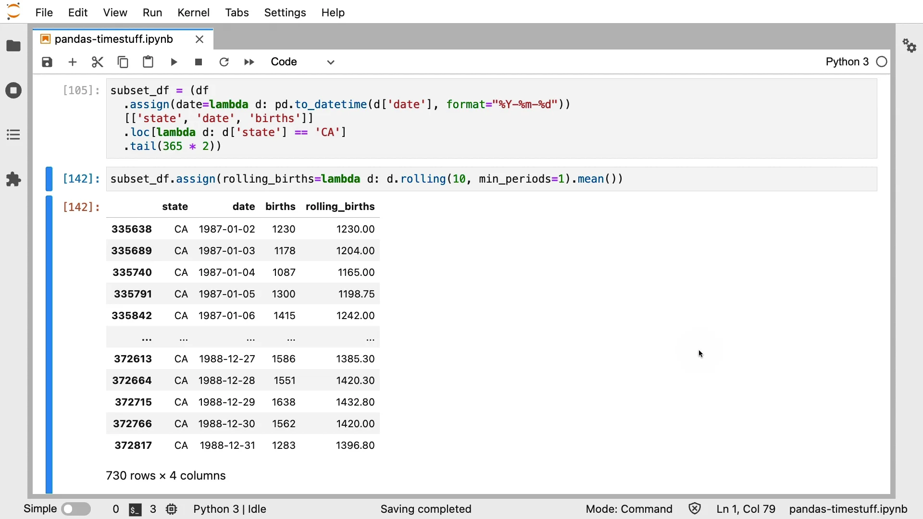The width and height of the screenshot is (923, 519).
Task: Interrupt the kernel with the stop icon
Action: coord(199,62)
